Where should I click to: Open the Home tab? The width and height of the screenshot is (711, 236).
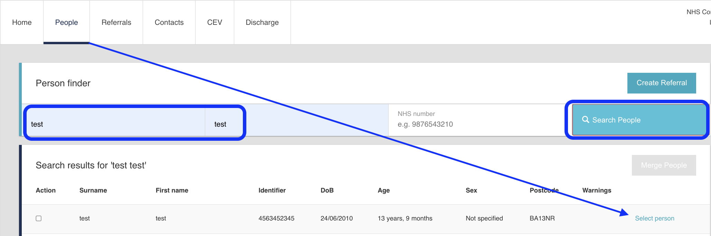coord(22,22)
